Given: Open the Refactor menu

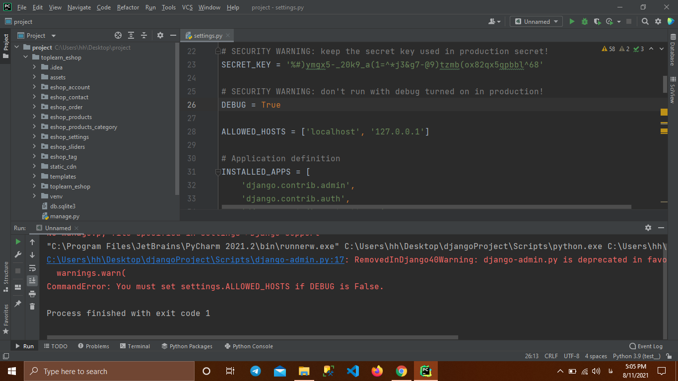Looking at the screenshot, I should point(128,7).
